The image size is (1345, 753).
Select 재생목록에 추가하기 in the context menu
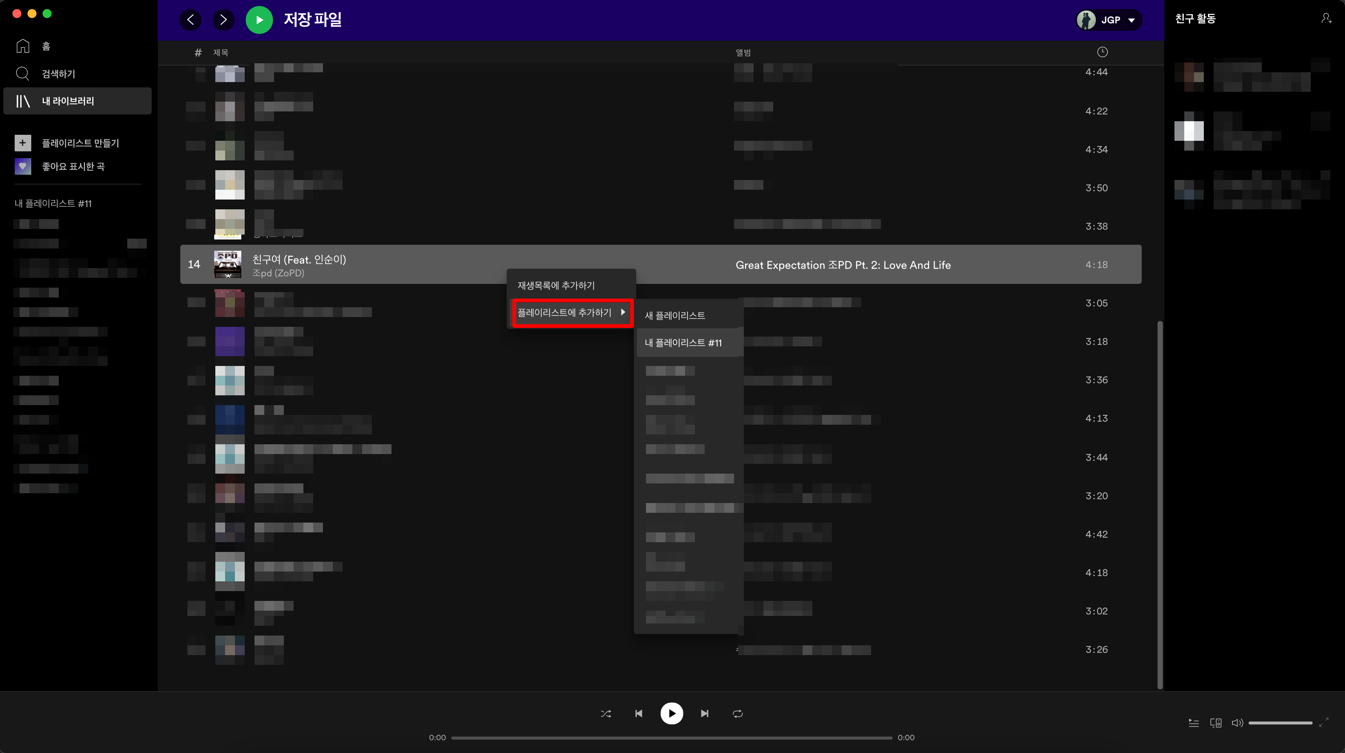pos(556,285)
